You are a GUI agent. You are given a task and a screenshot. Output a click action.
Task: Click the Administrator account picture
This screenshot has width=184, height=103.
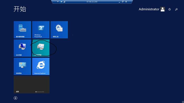pyautogui.click(x=163, y=9)
